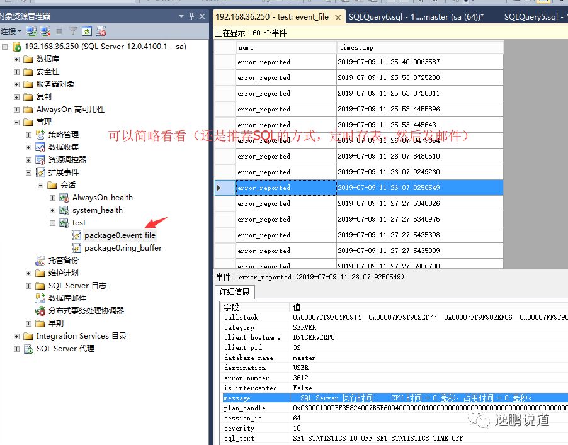Click the script icon with red circle
568x445 pixels.
coord(101,31)
